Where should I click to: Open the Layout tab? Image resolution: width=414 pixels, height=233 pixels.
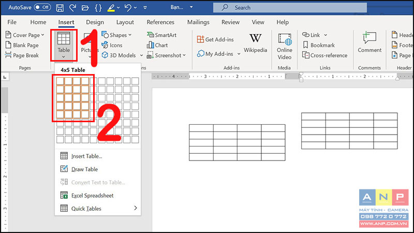(125, 22)
